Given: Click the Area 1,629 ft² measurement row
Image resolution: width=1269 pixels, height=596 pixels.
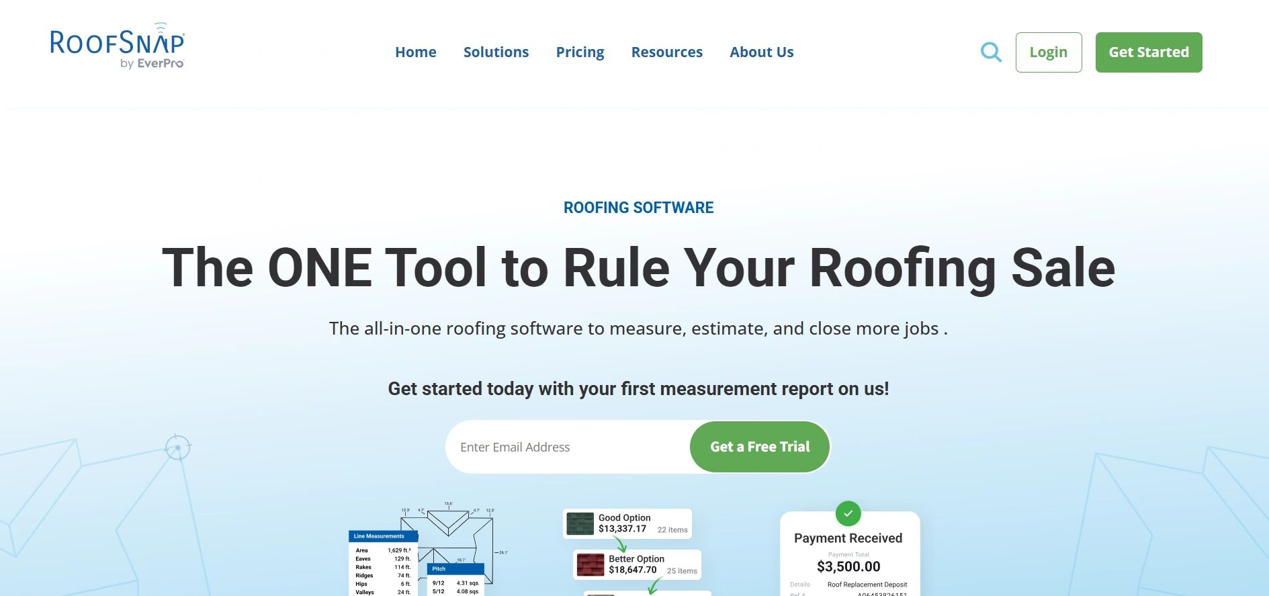Looking at the screenshot, I should (x=383, y=550).
